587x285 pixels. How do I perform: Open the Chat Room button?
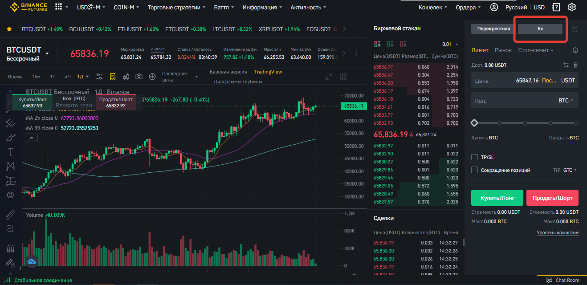pyautogui.click(x=563, y=280)
